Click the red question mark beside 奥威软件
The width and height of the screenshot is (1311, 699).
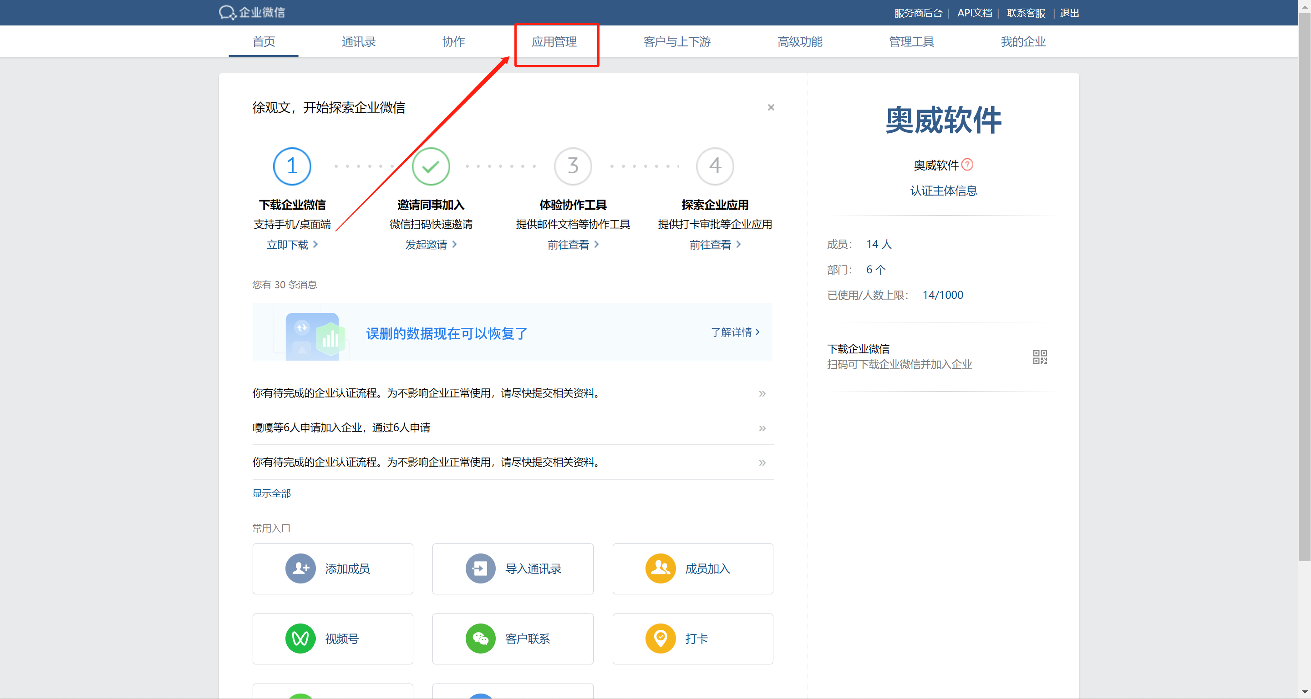coord(967,165)
